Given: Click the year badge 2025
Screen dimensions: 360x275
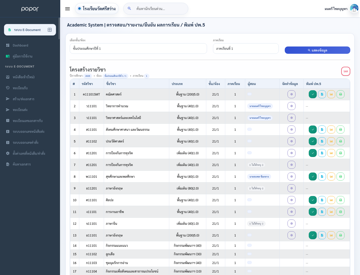Looking at the screenshot, I should tap(87, 76).
